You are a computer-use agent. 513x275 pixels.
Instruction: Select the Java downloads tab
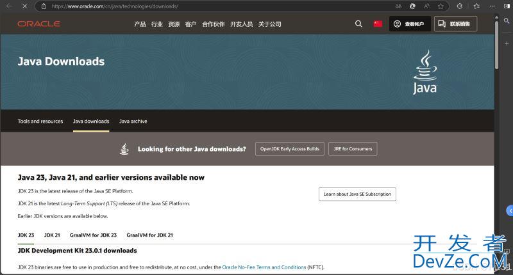pyautogui.click(x=91, y=122)
